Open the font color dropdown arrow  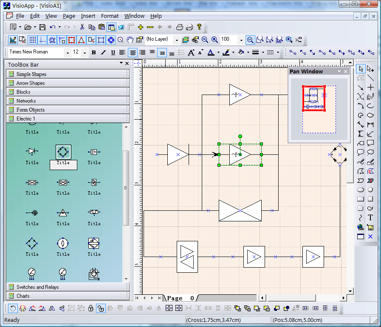click(218, 53)
